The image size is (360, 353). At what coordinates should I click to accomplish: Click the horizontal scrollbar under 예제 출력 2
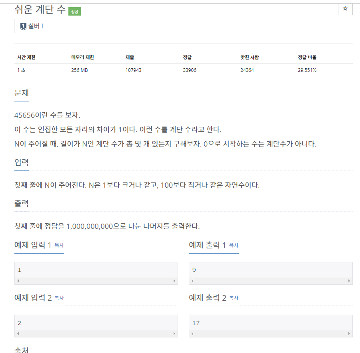pos(270,333)
